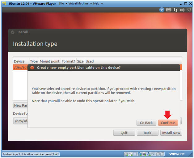Open the network connections indicator arrows
The image size is (194, 158).
tap(175, 10)
